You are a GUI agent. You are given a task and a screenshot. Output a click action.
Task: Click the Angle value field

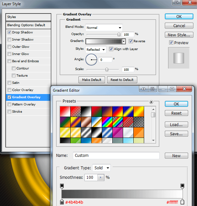tap(105, 60)
